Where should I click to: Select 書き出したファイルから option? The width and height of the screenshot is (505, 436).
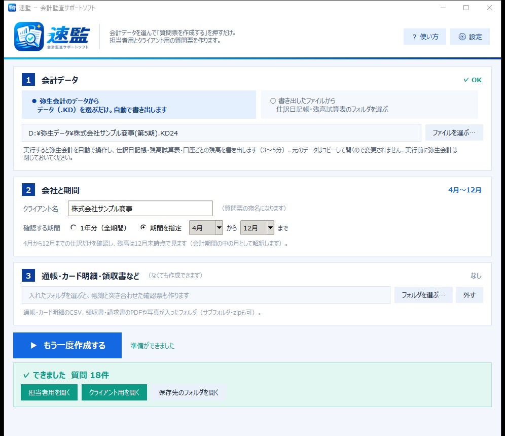coord(370,105)
